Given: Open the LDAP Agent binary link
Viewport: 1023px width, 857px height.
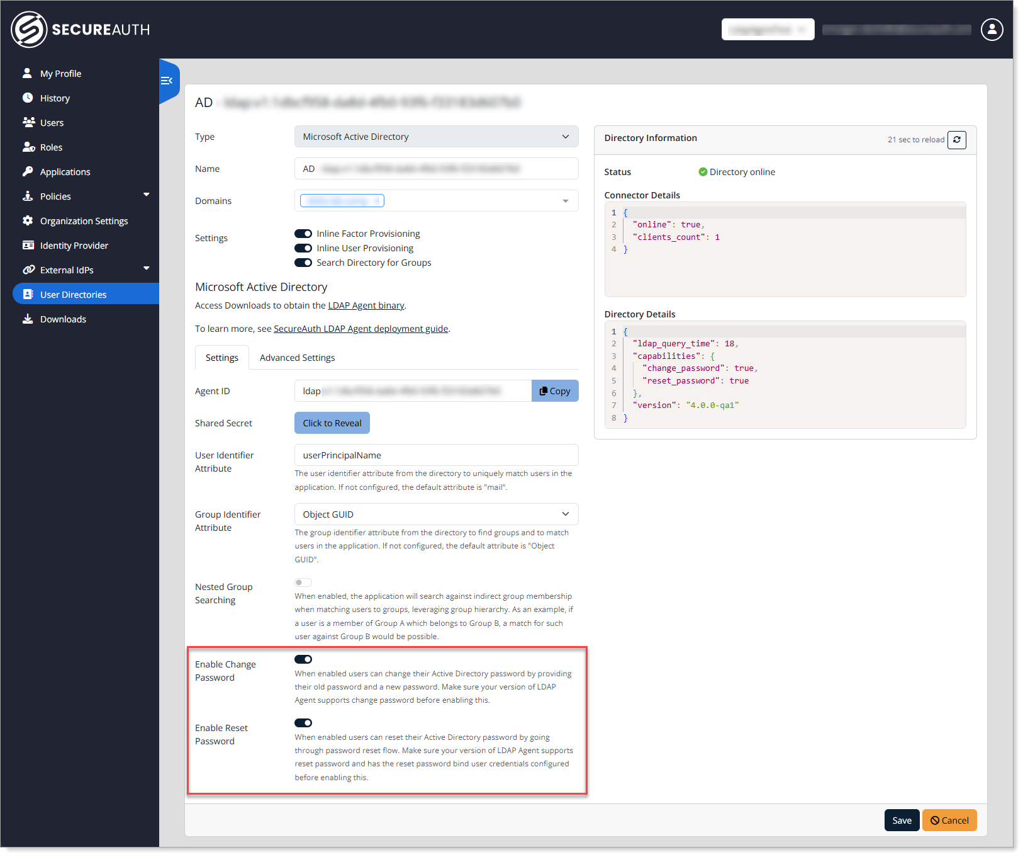Looking at the screenshot, I should tap(366, 305).
